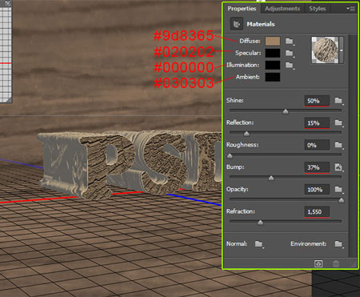Open the Opacity texture folder menu

338,190
